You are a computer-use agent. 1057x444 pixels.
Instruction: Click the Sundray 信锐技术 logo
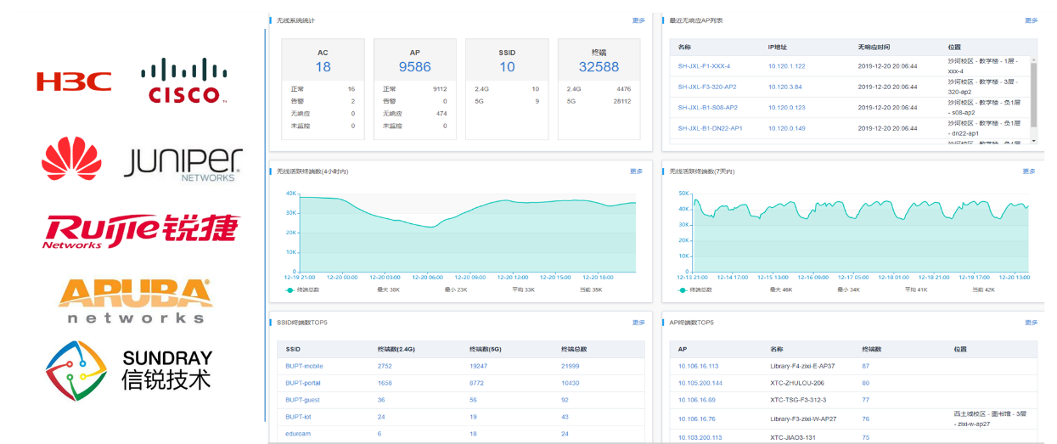[x=129, y=370]
